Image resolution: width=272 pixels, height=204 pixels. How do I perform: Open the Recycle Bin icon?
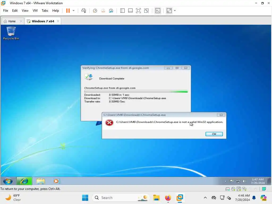tap(11, 33)
